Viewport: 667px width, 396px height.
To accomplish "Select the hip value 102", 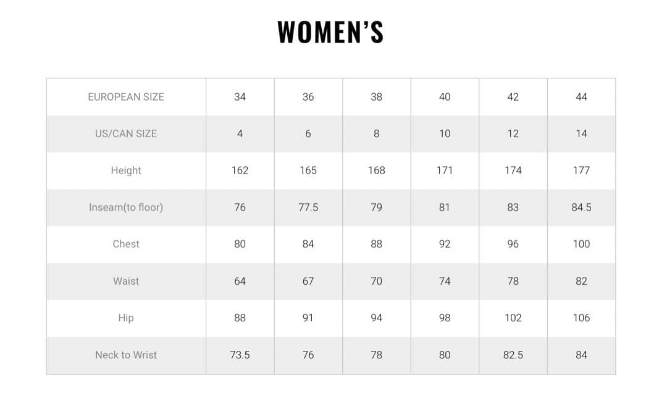I will coord(513,318).
